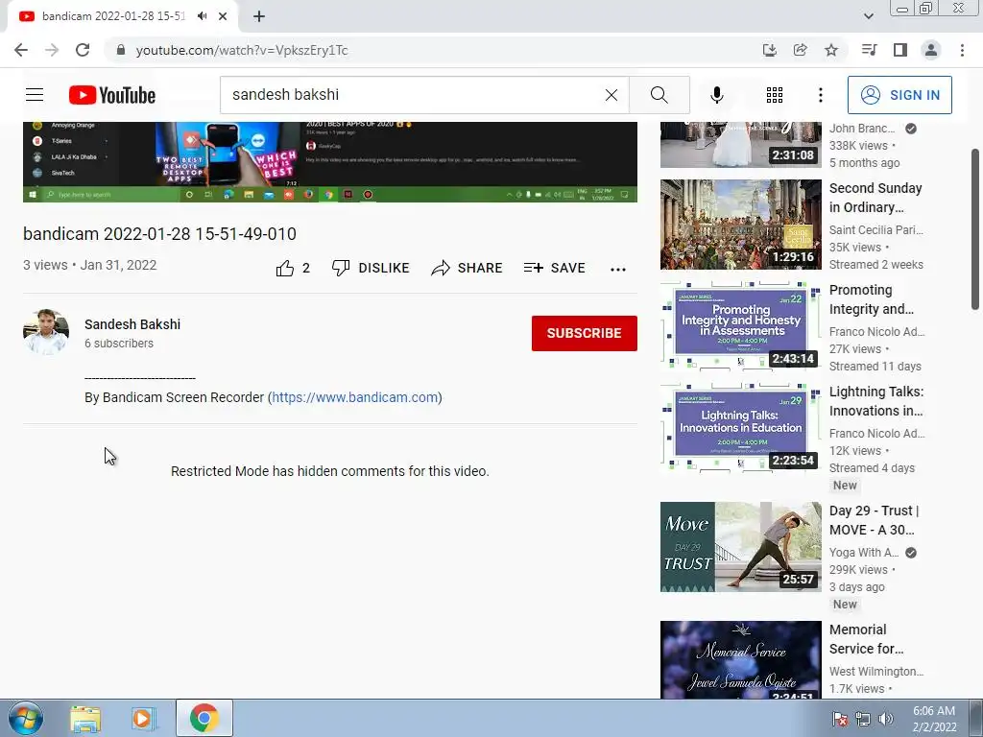
Task: Open the YouTube apps grid
Action: coord(775,95)
